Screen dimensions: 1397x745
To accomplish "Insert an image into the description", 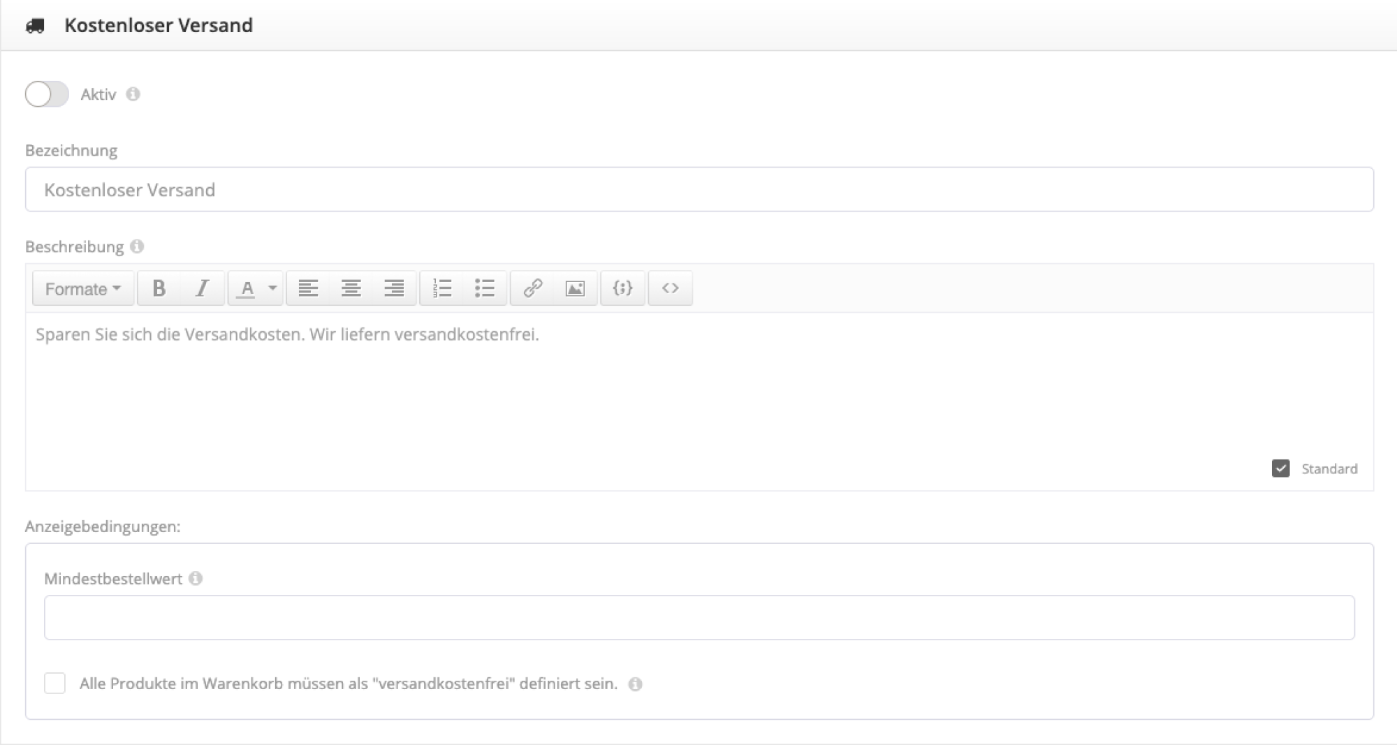I will point(575,288).
